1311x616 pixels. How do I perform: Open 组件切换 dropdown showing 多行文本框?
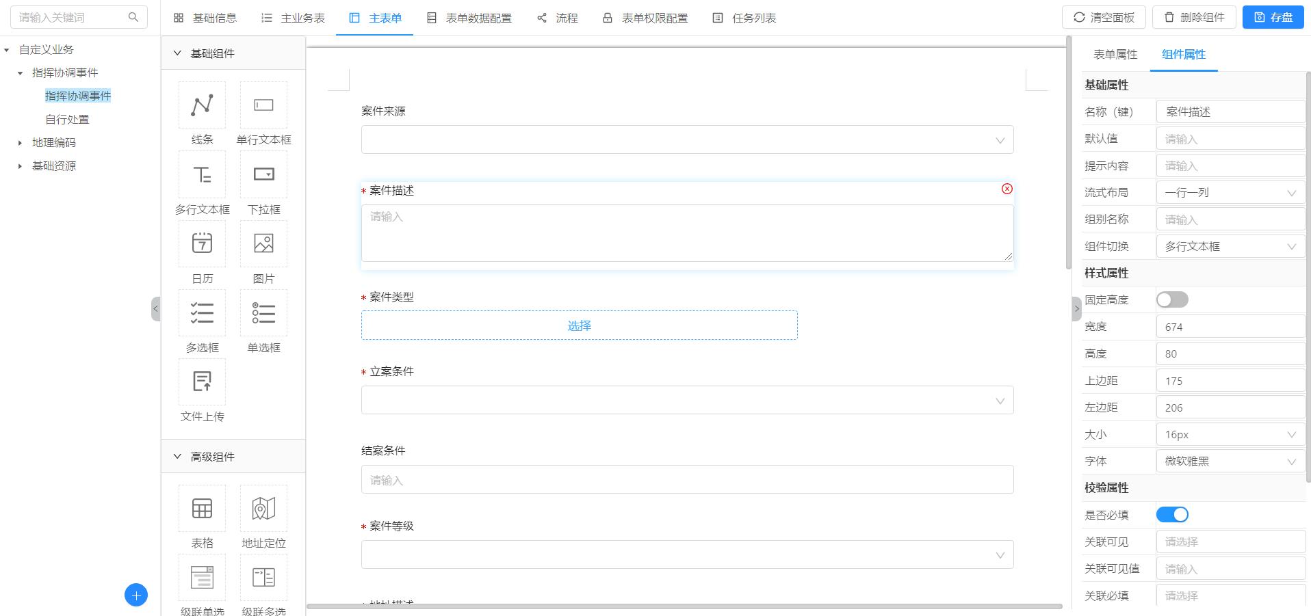(1230, 246)
